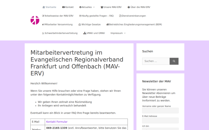209x130 pixels.
Task: Follow the Kontakt Formular link
Action: [57, 122]
